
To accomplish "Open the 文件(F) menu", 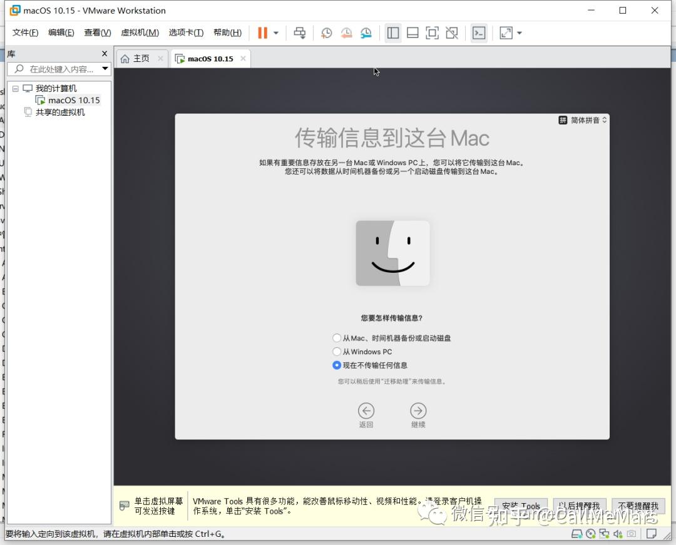I will click(x=25, y=33).
